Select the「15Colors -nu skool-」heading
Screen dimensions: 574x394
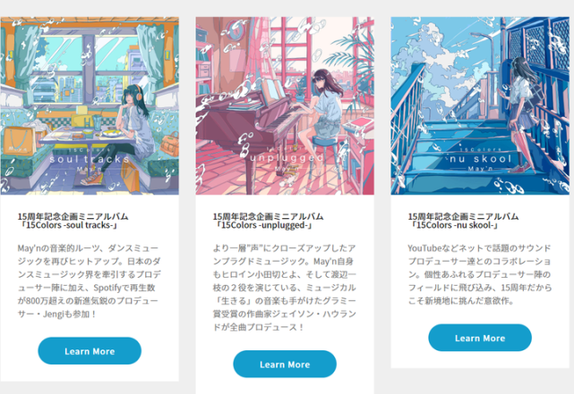463,221
